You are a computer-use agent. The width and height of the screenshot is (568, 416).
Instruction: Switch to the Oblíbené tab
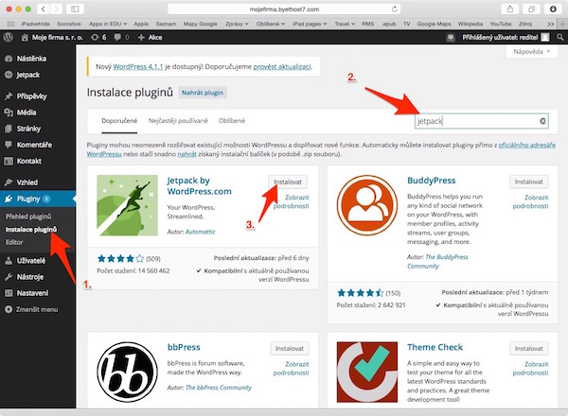232,121
